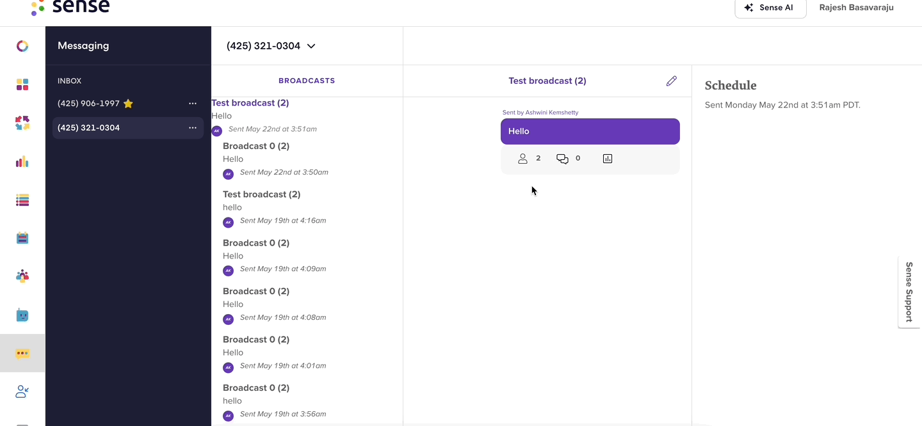
Task: Expand the (425) 321-0304 number dropdown
Action: [x=271, y=46]
